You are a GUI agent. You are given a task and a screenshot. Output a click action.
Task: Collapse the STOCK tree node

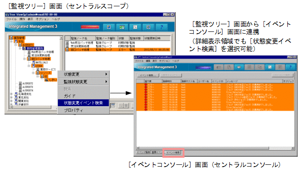[29, 66]
